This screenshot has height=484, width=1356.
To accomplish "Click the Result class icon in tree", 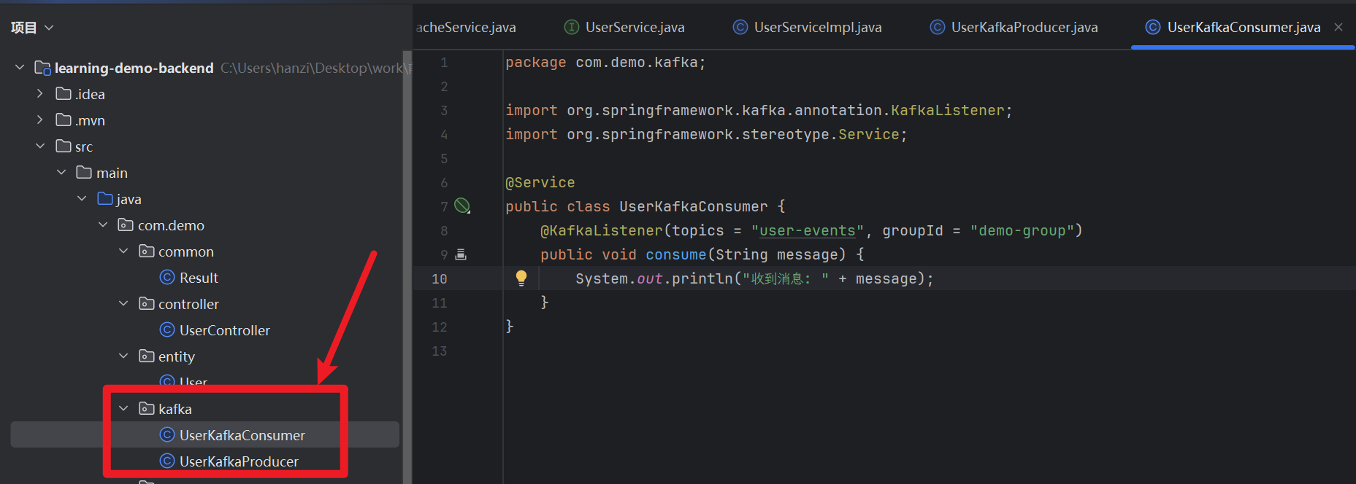I will (167, 278).
